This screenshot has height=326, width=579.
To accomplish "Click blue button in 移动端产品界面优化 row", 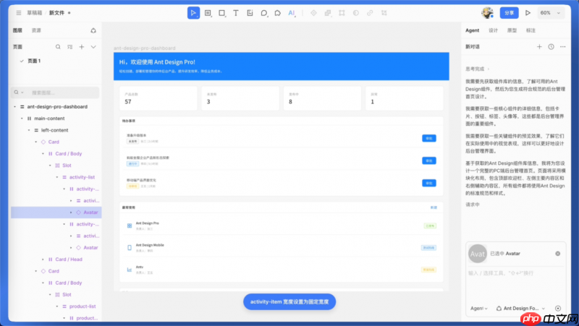I will point(429,184).
